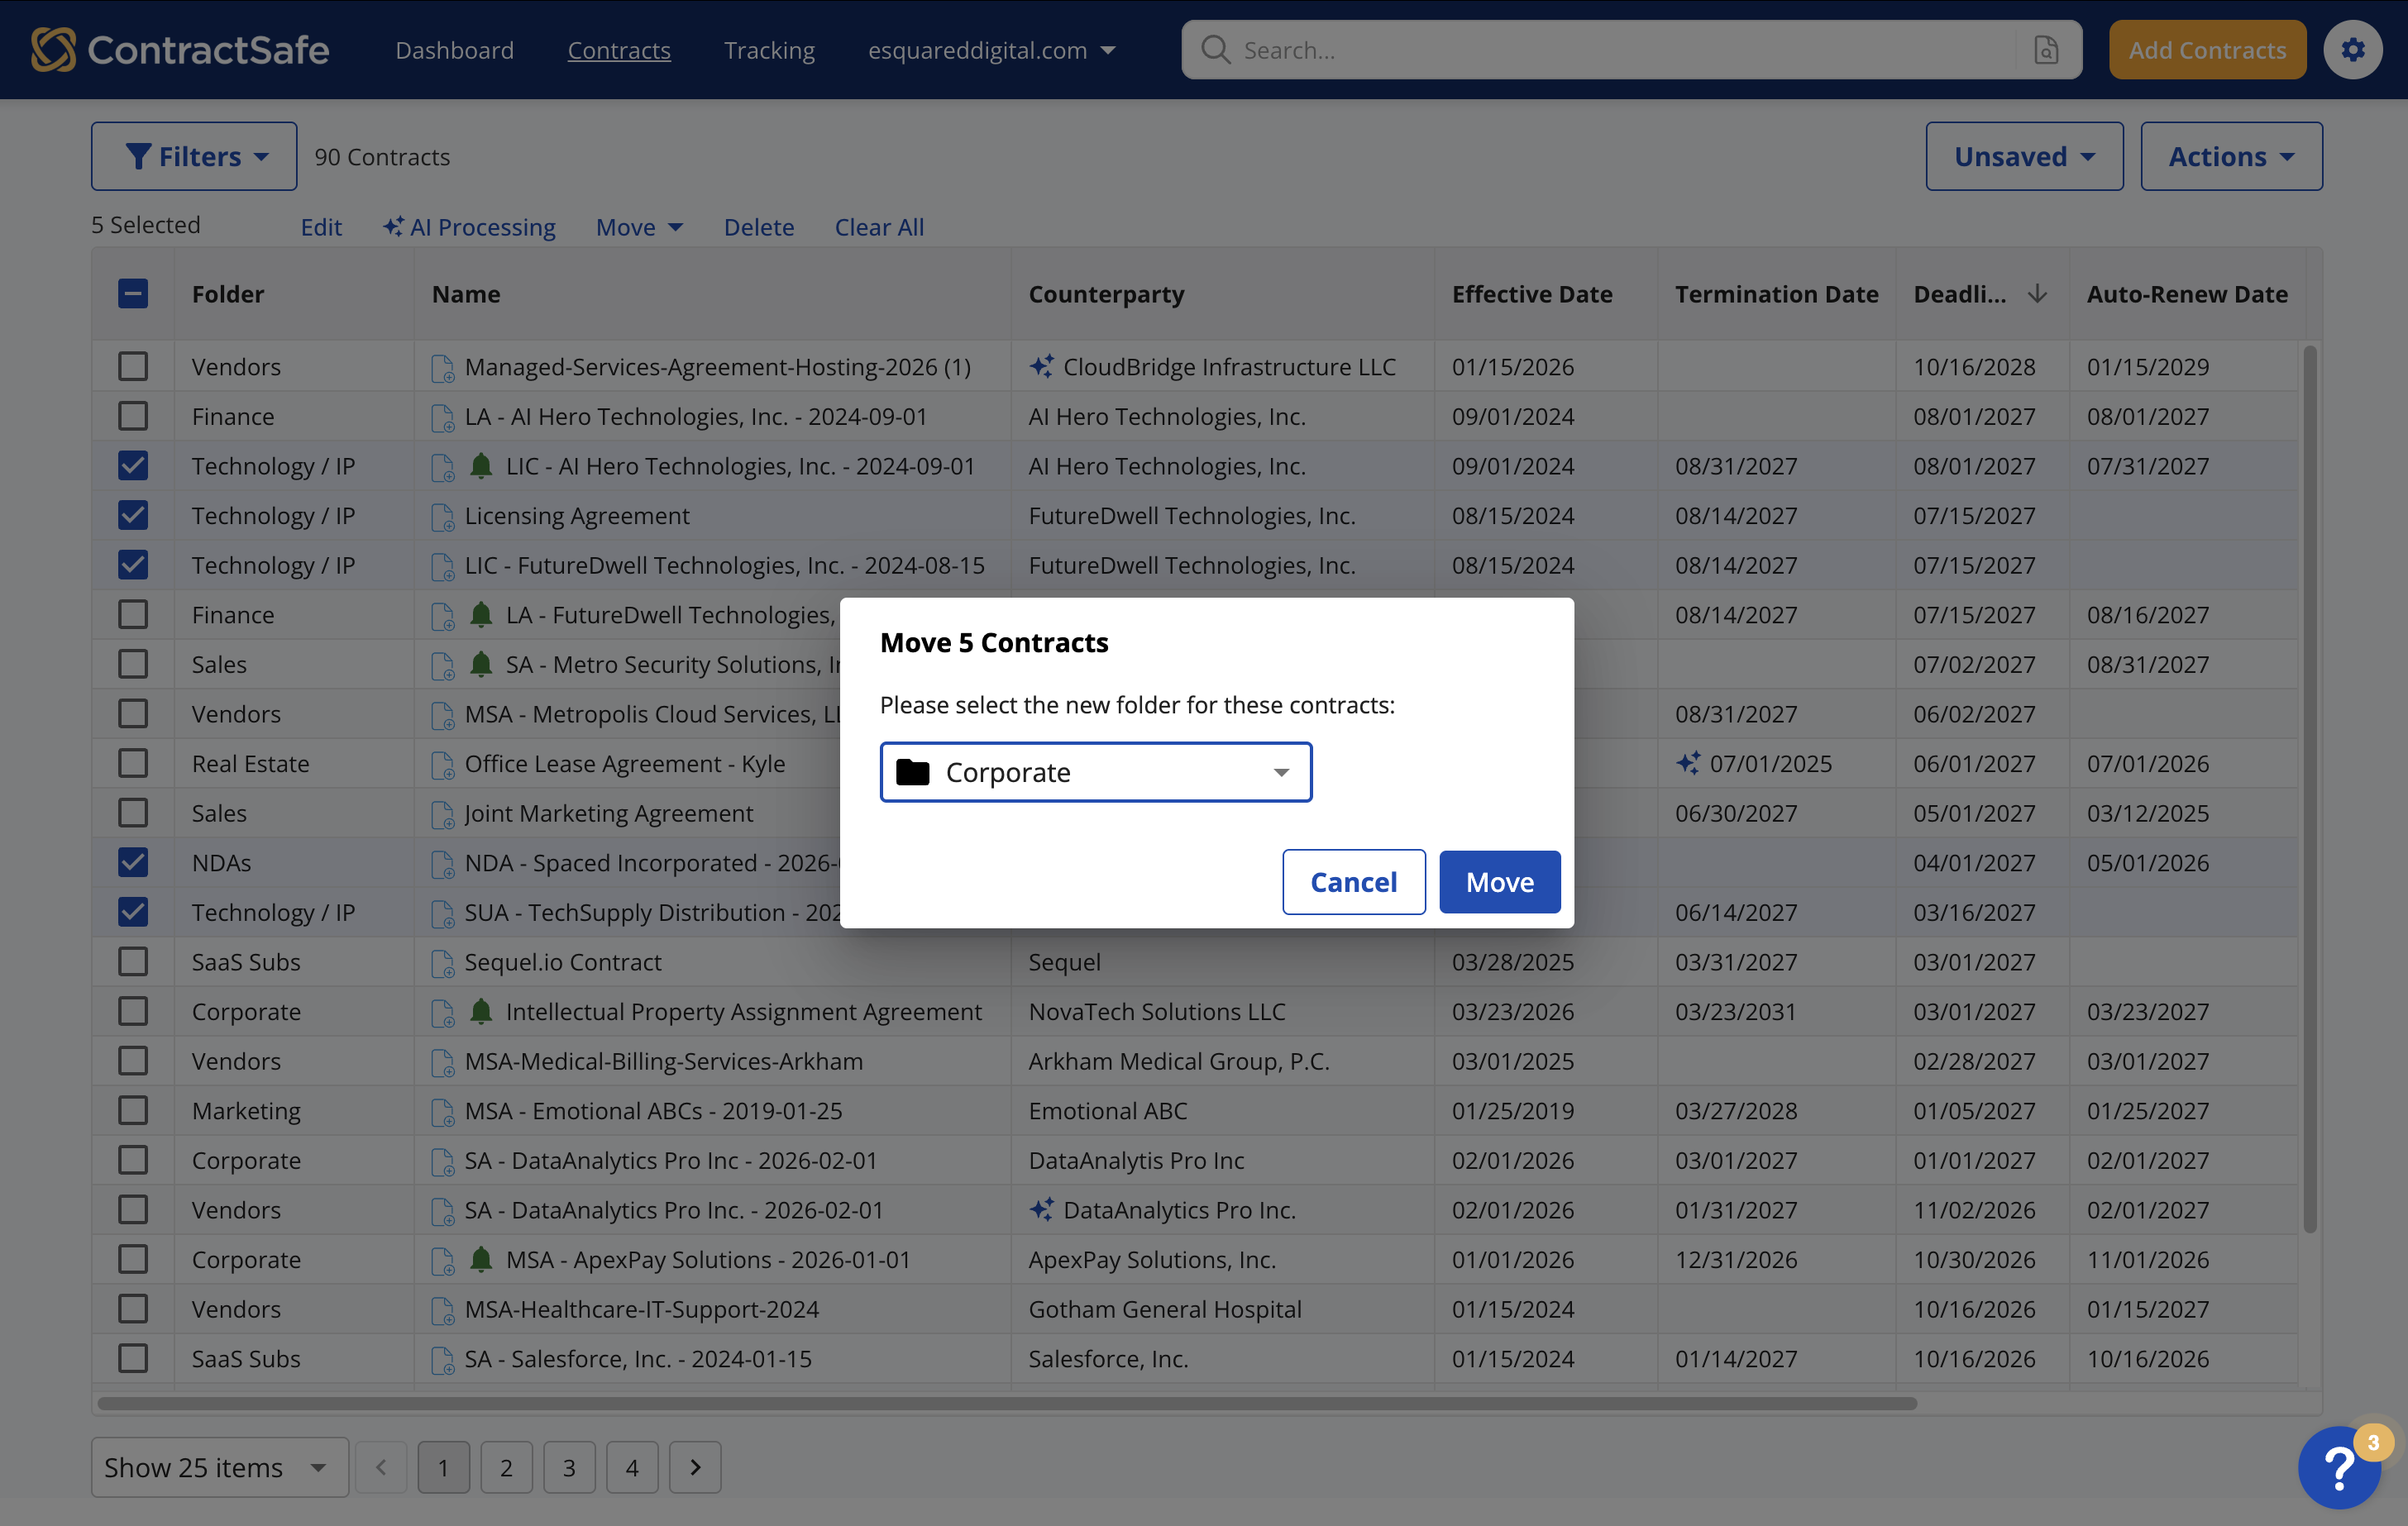Image resolution: width=2408 pixels, height=1526 pixels.
Task: Open the Dashboard nav item
Action: (454, 50)
